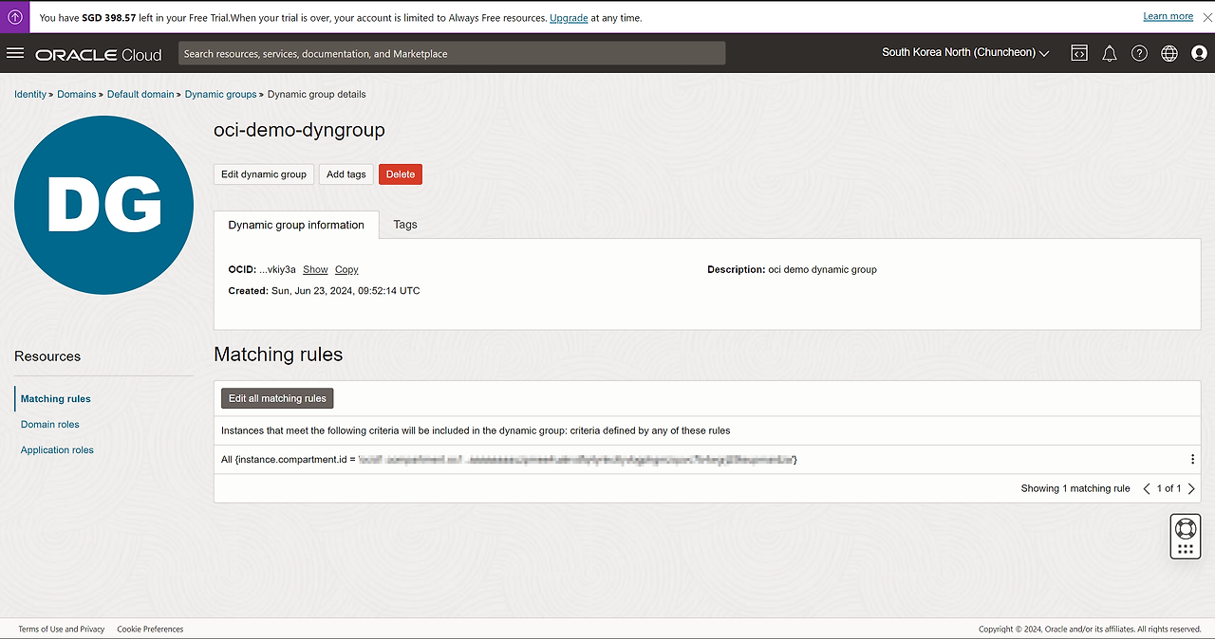Go to next page of matching rules
Image resolution: width=1215 pixels, height=639 pixels.
click(x=1192, y=489)
